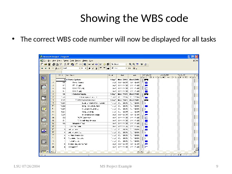Open the Edit menu
The height and width of the screenshot is (174, 232).
[49, 61]
